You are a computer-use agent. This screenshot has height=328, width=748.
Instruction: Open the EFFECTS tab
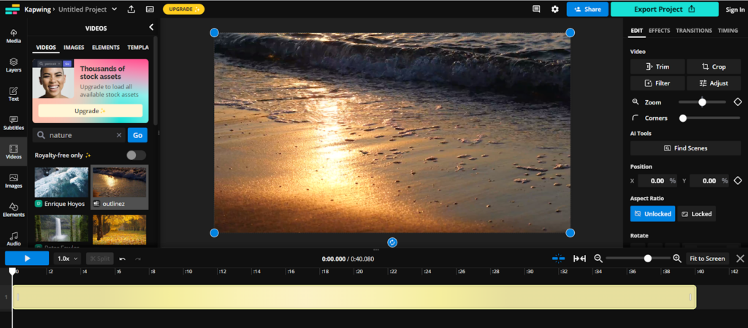(660, 31)
